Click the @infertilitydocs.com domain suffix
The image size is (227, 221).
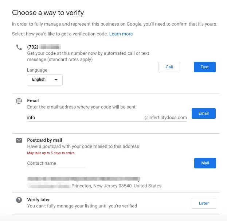tap(165, 118)
